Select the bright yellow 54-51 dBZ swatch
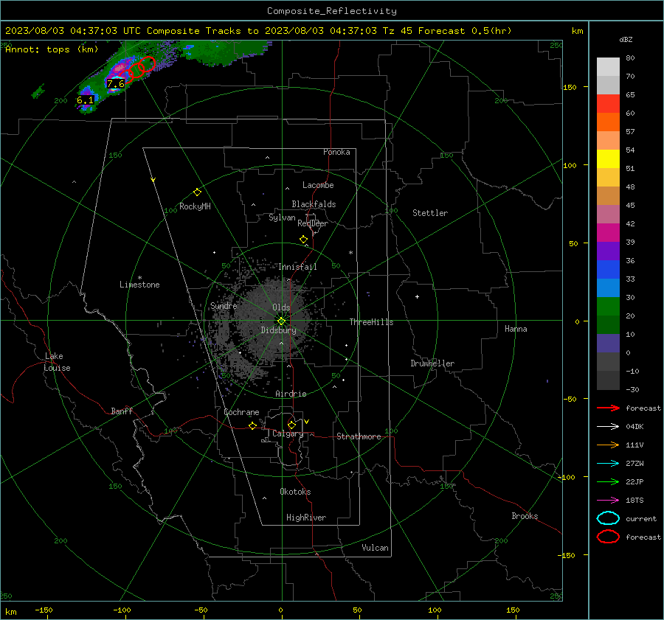 (x=608, y=159)
